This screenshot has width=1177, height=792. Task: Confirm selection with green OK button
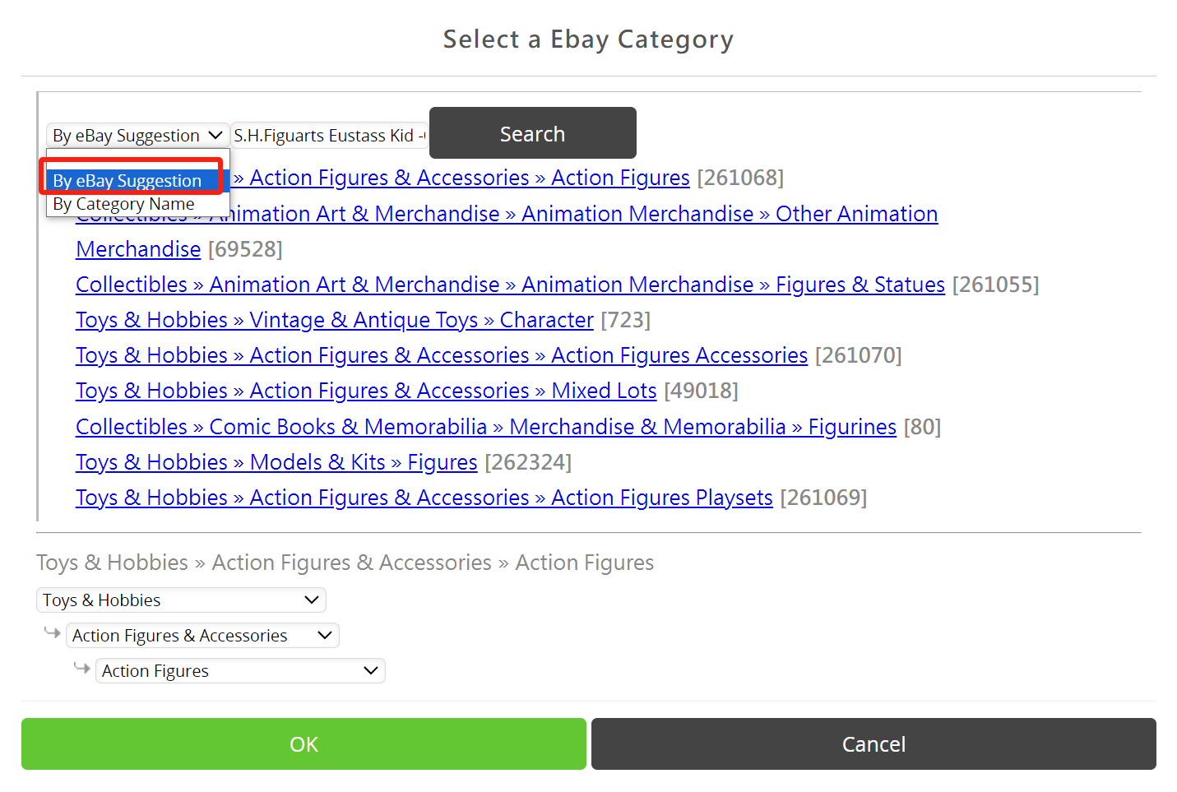tap(304, 744)
